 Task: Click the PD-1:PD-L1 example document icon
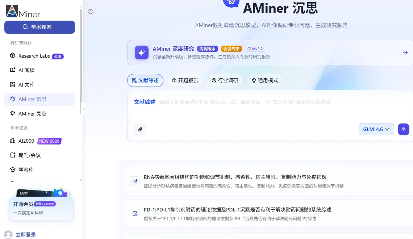[135, 214]
